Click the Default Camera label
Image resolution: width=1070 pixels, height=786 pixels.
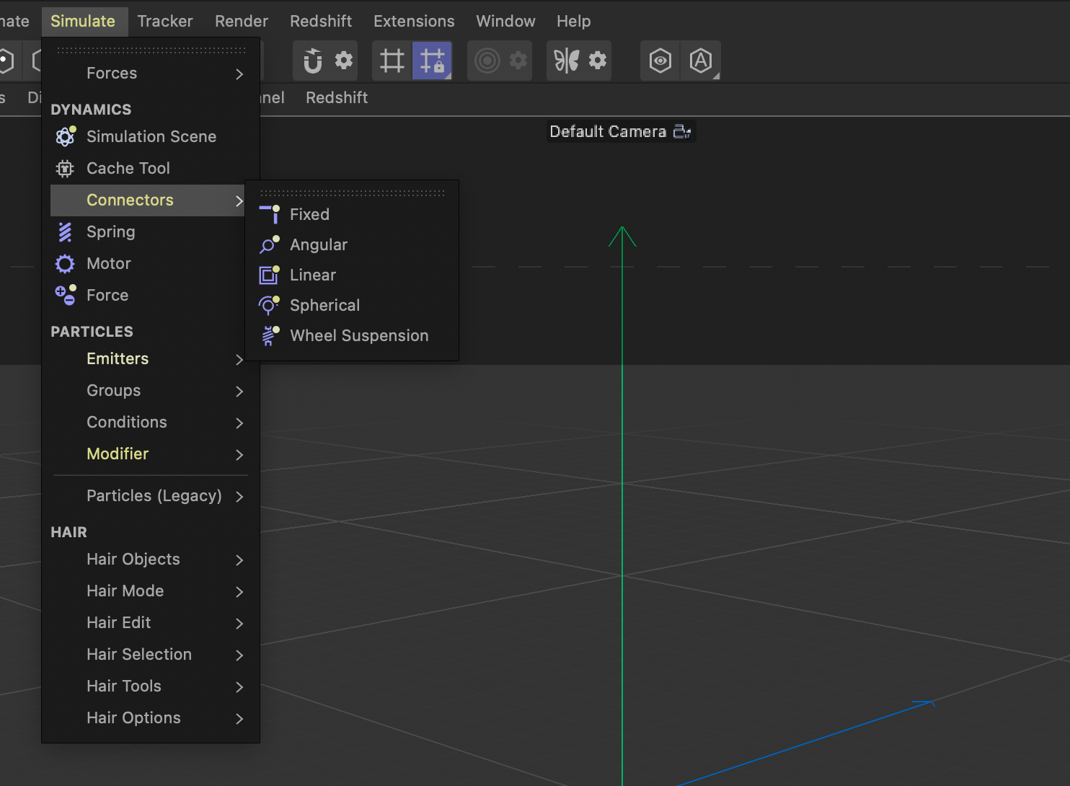tap(608, 131)
